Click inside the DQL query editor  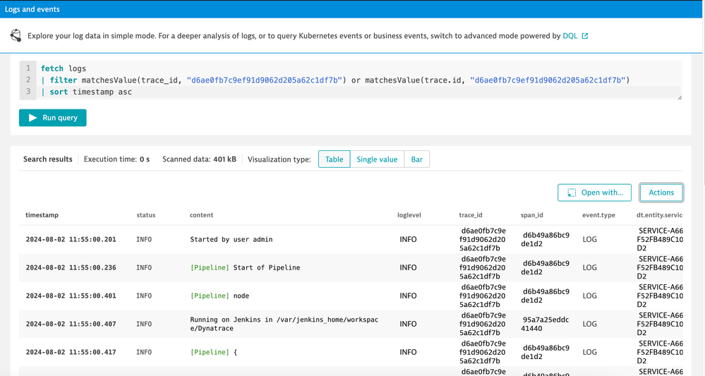353,80
